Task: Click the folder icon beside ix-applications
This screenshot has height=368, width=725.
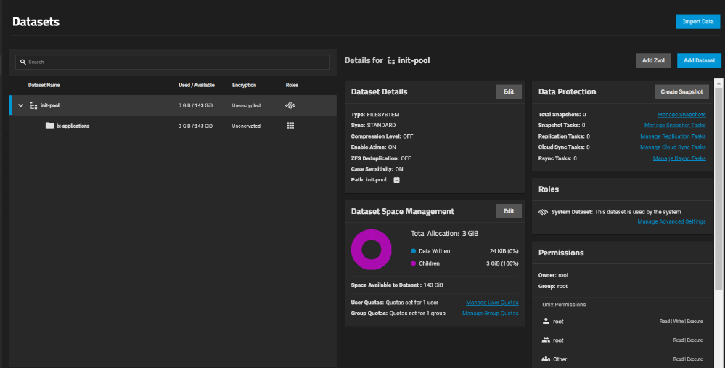Action: click(49, 126)
